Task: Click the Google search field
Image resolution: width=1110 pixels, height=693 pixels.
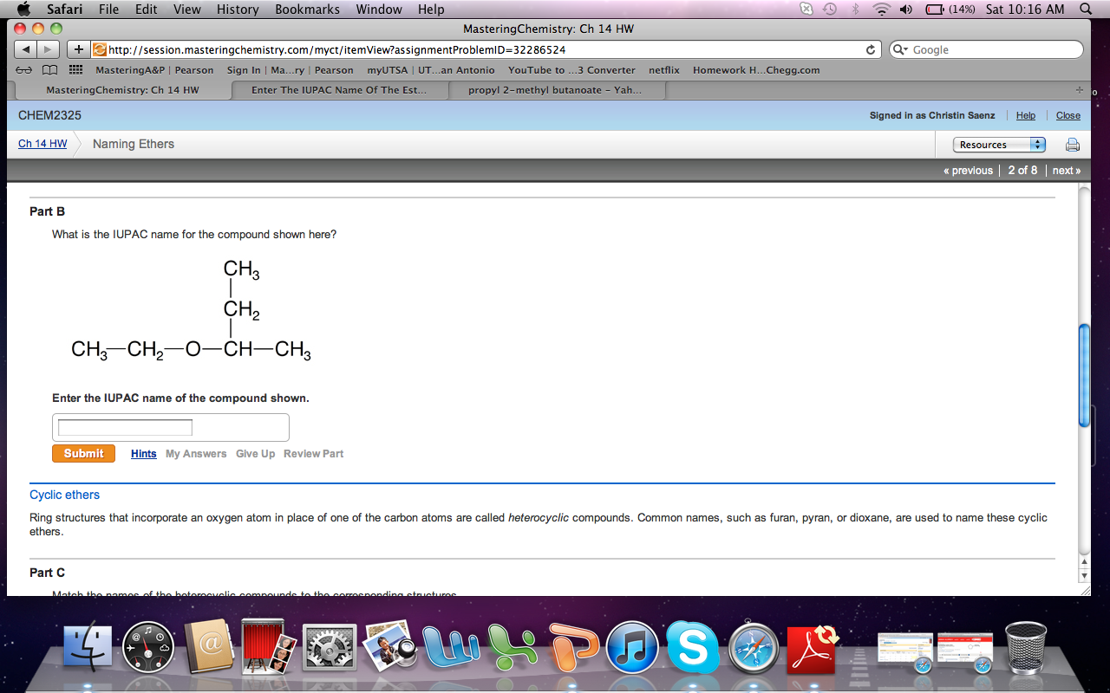Action: tap(986, 50)
